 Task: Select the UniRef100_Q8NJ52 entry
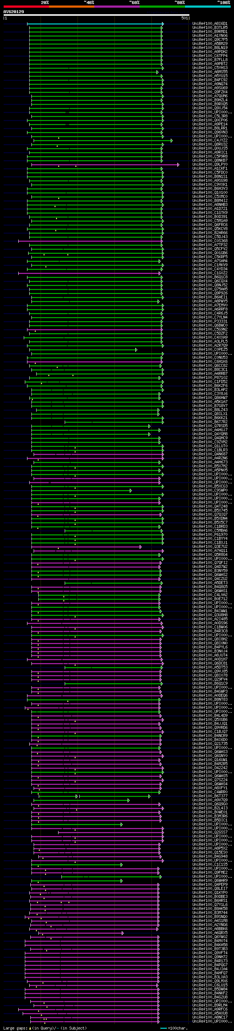point(210,285)
